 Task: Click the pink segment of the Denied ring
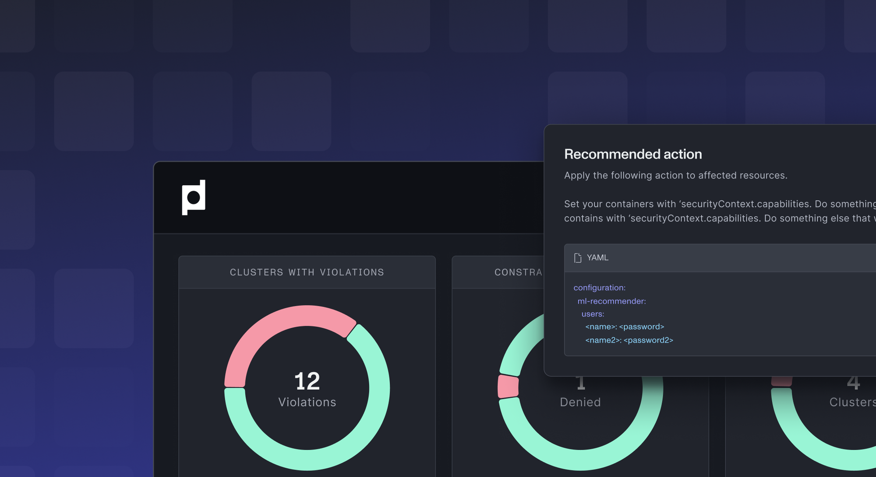pos(507,385)
